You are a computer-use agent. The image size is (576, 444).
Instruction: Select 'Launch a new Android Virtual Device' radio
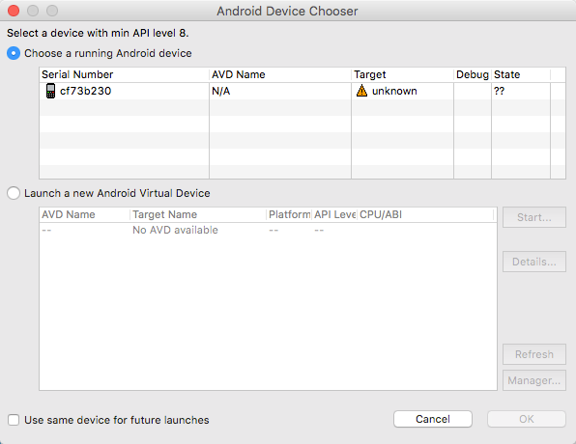coord(14,193)
